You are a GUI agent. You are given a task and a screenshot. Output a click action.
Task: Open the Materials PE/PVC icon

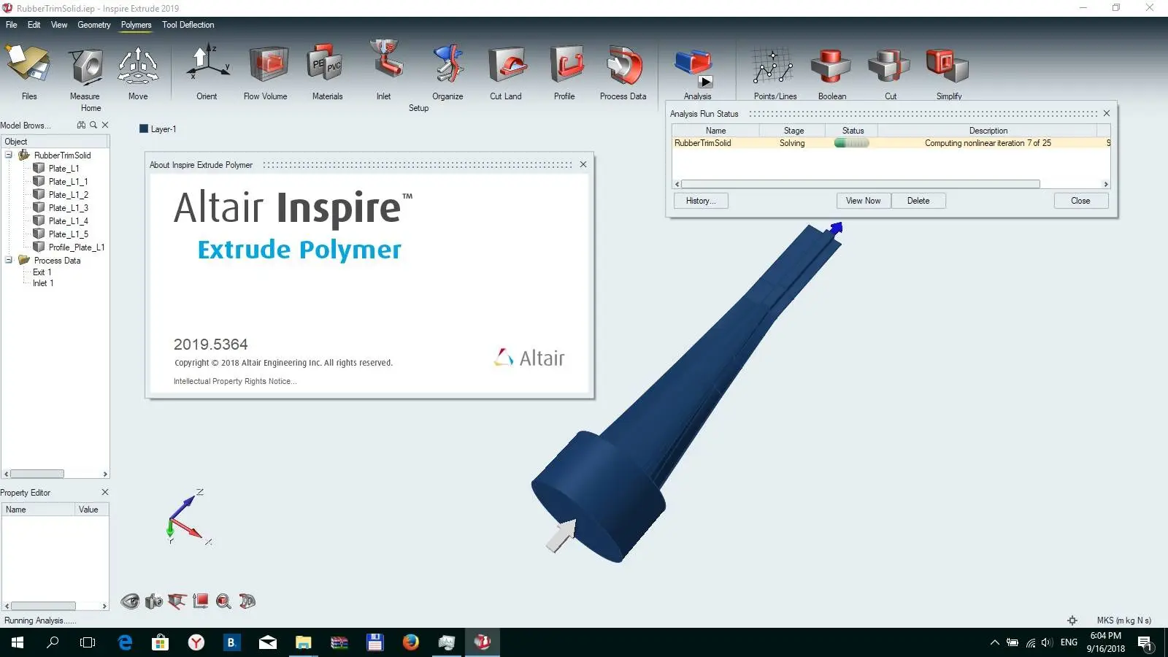(326, 64)
